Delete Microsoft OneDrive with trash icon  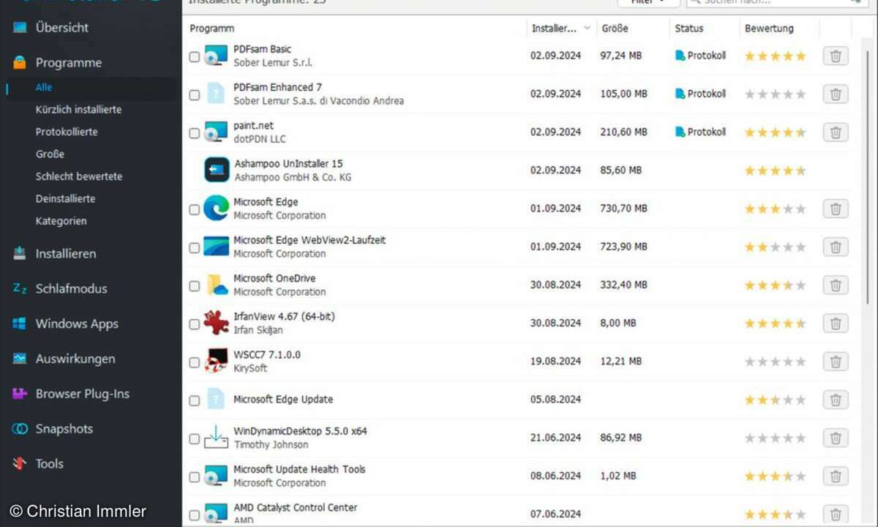coord(836,285)
